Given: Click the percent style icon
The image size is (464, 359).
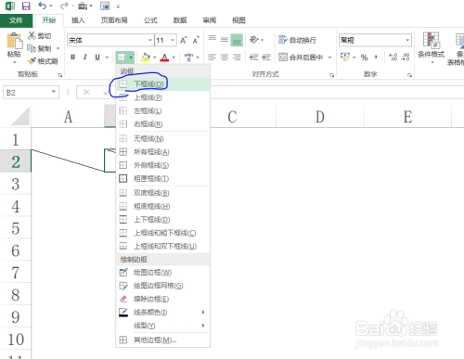Looking at the screenshot, I should click(x=364, y=58).
